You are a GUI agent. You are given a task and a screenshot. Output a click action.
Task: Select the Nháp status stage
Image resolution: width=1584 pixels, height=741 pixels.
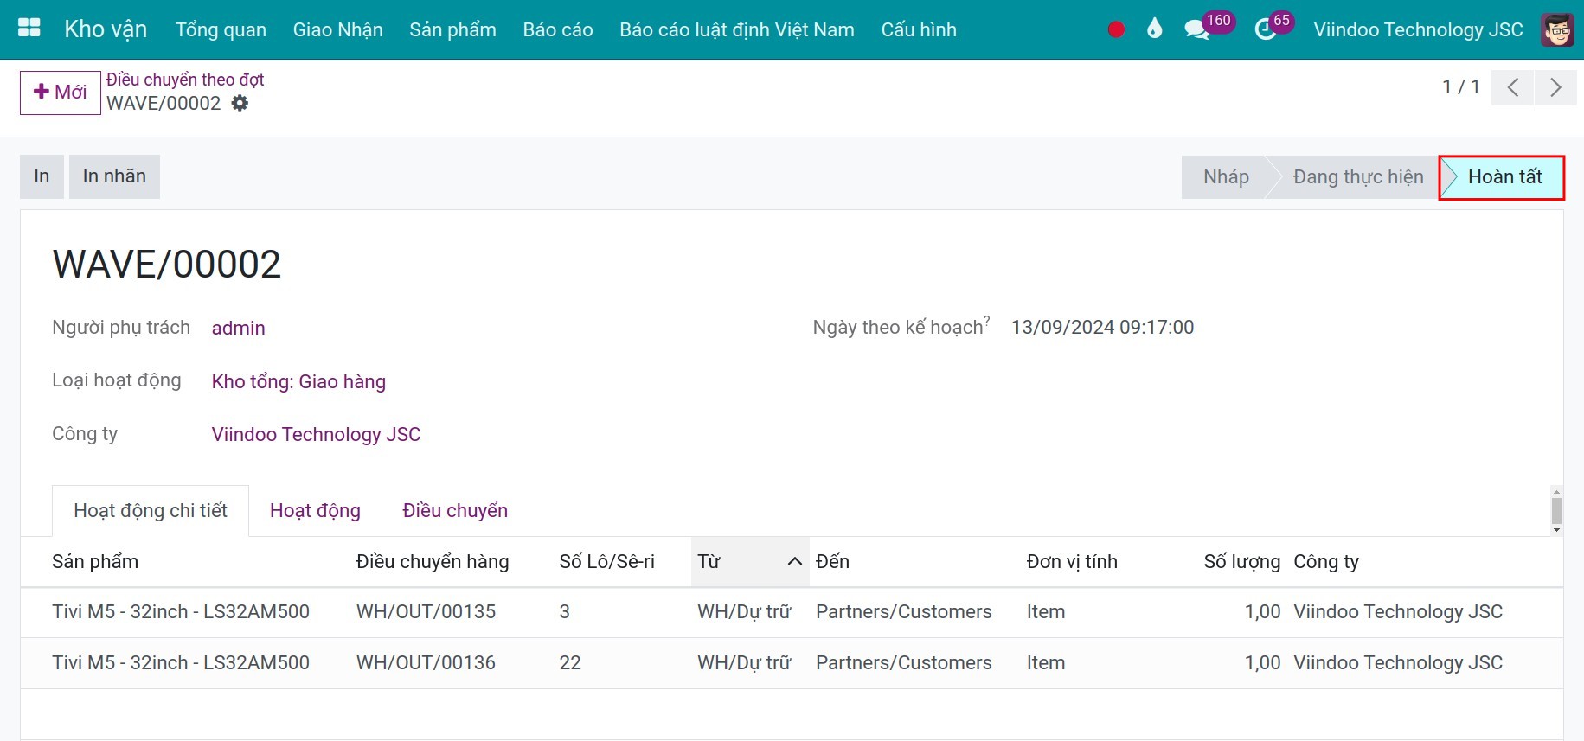coord(1226,177)
